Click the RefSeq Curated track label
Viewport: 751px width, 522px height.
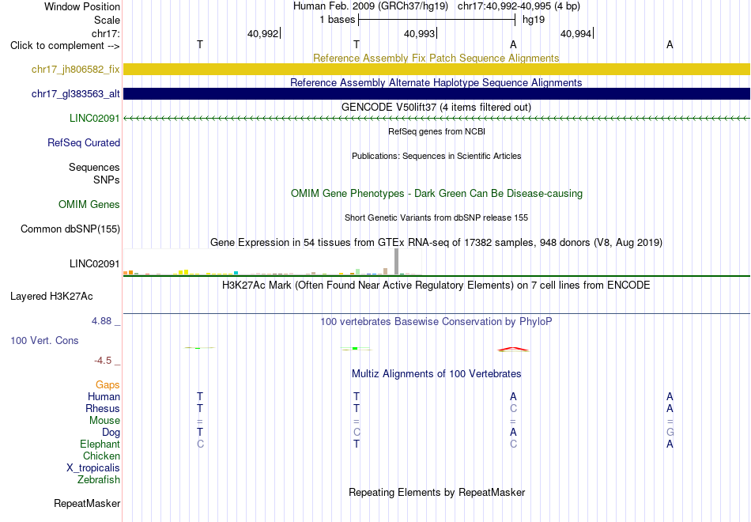coord(84,143)
